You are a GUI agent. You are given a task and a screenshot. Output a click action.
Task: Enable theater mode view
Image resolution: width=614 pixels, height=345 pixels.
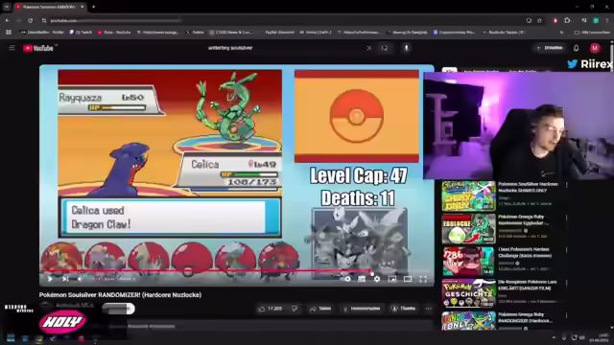[x=408, y=279]
